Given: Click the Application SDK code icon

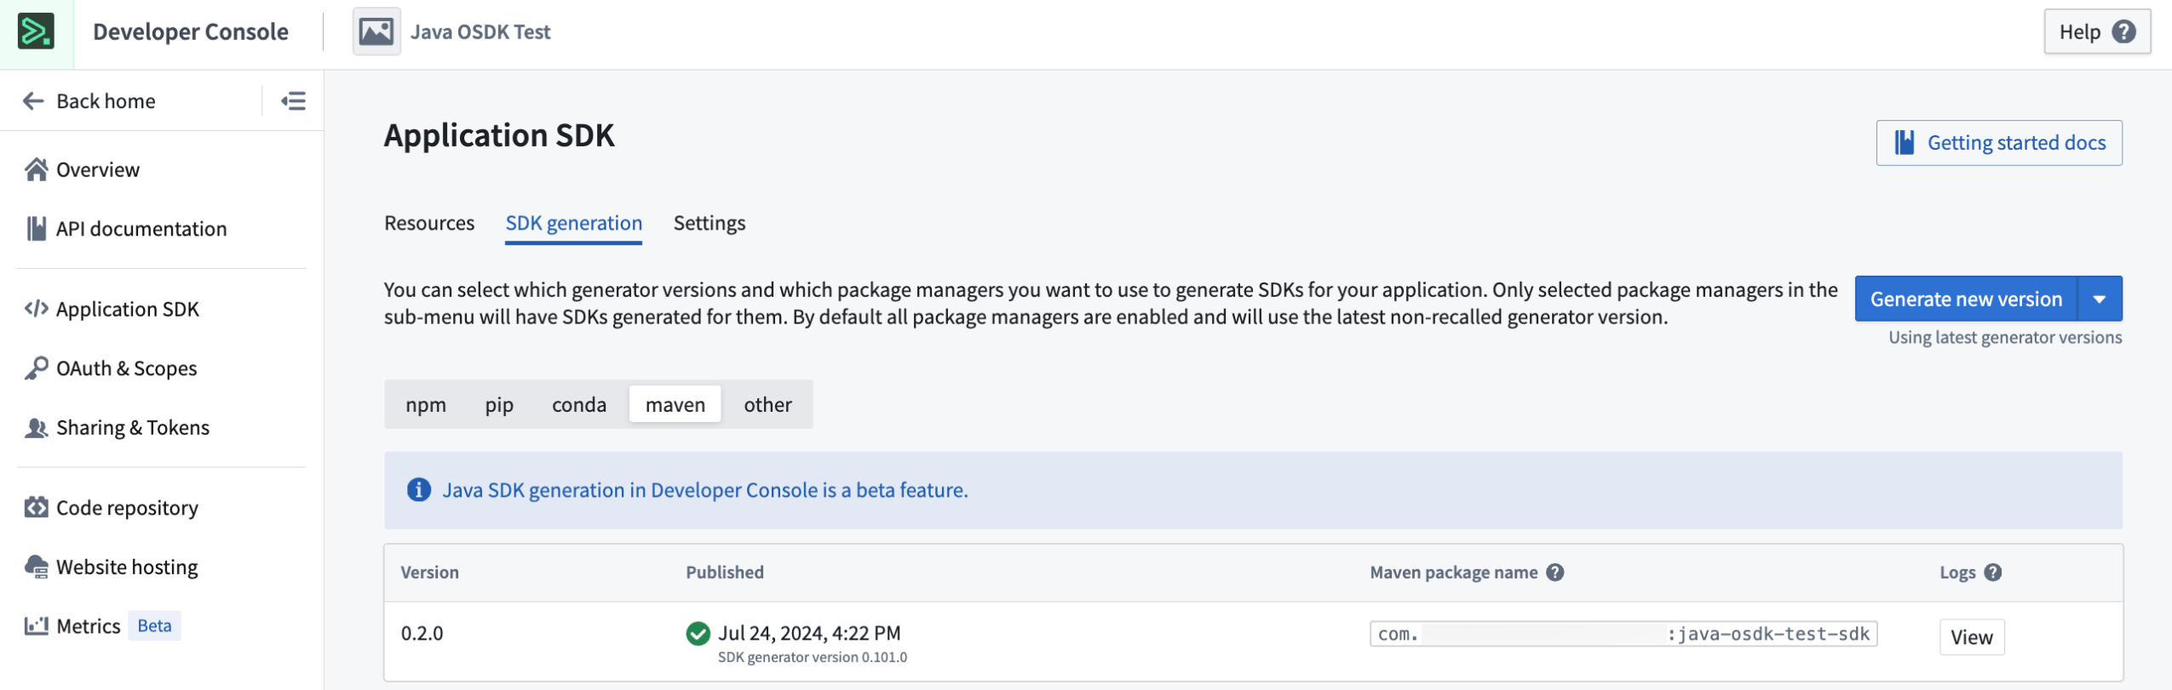Looking at the screenshot, I should [36, 308].
